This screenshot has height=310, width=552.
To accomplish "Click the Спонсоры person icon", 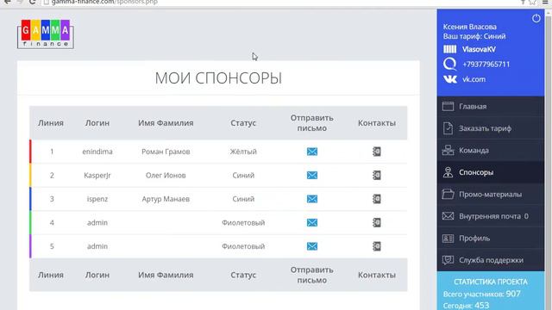I will pos(448,172).
